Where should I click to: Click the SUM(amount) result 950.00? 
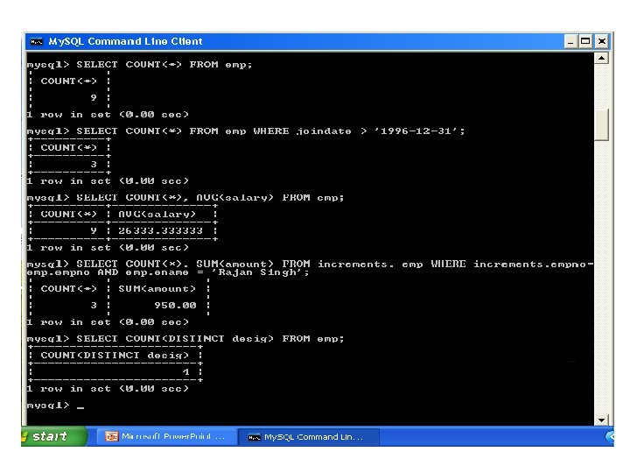[x=176, y=306]
